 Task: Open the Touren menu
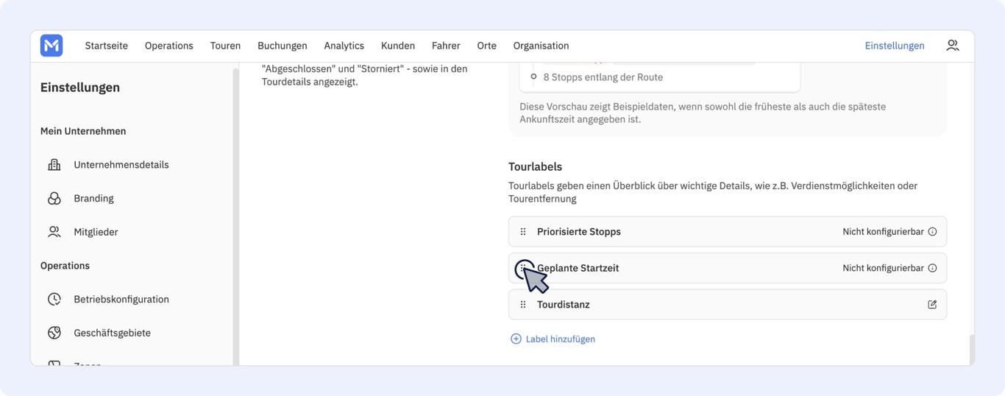(225, 46)
